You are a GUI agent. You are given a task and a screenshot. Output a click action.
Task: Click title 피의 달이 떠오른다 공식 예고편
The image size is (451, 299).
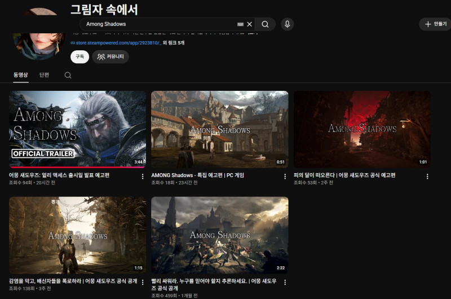point(344,175)
